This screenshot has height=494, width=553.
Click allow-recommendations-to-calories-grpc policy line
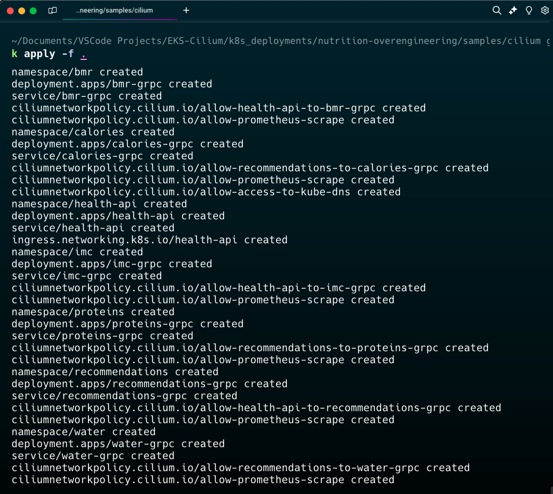point(250,168)
